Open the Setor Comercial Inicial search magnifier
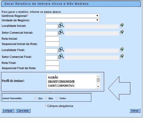Screen dimensions: 150x123 coord(61,32)
